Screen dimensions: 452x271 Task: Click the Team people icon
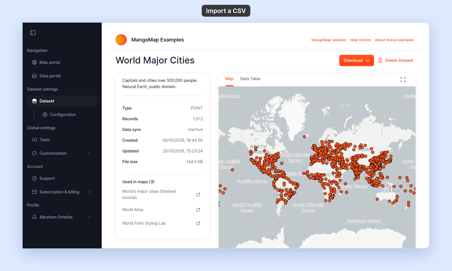[x=34, y=140]
